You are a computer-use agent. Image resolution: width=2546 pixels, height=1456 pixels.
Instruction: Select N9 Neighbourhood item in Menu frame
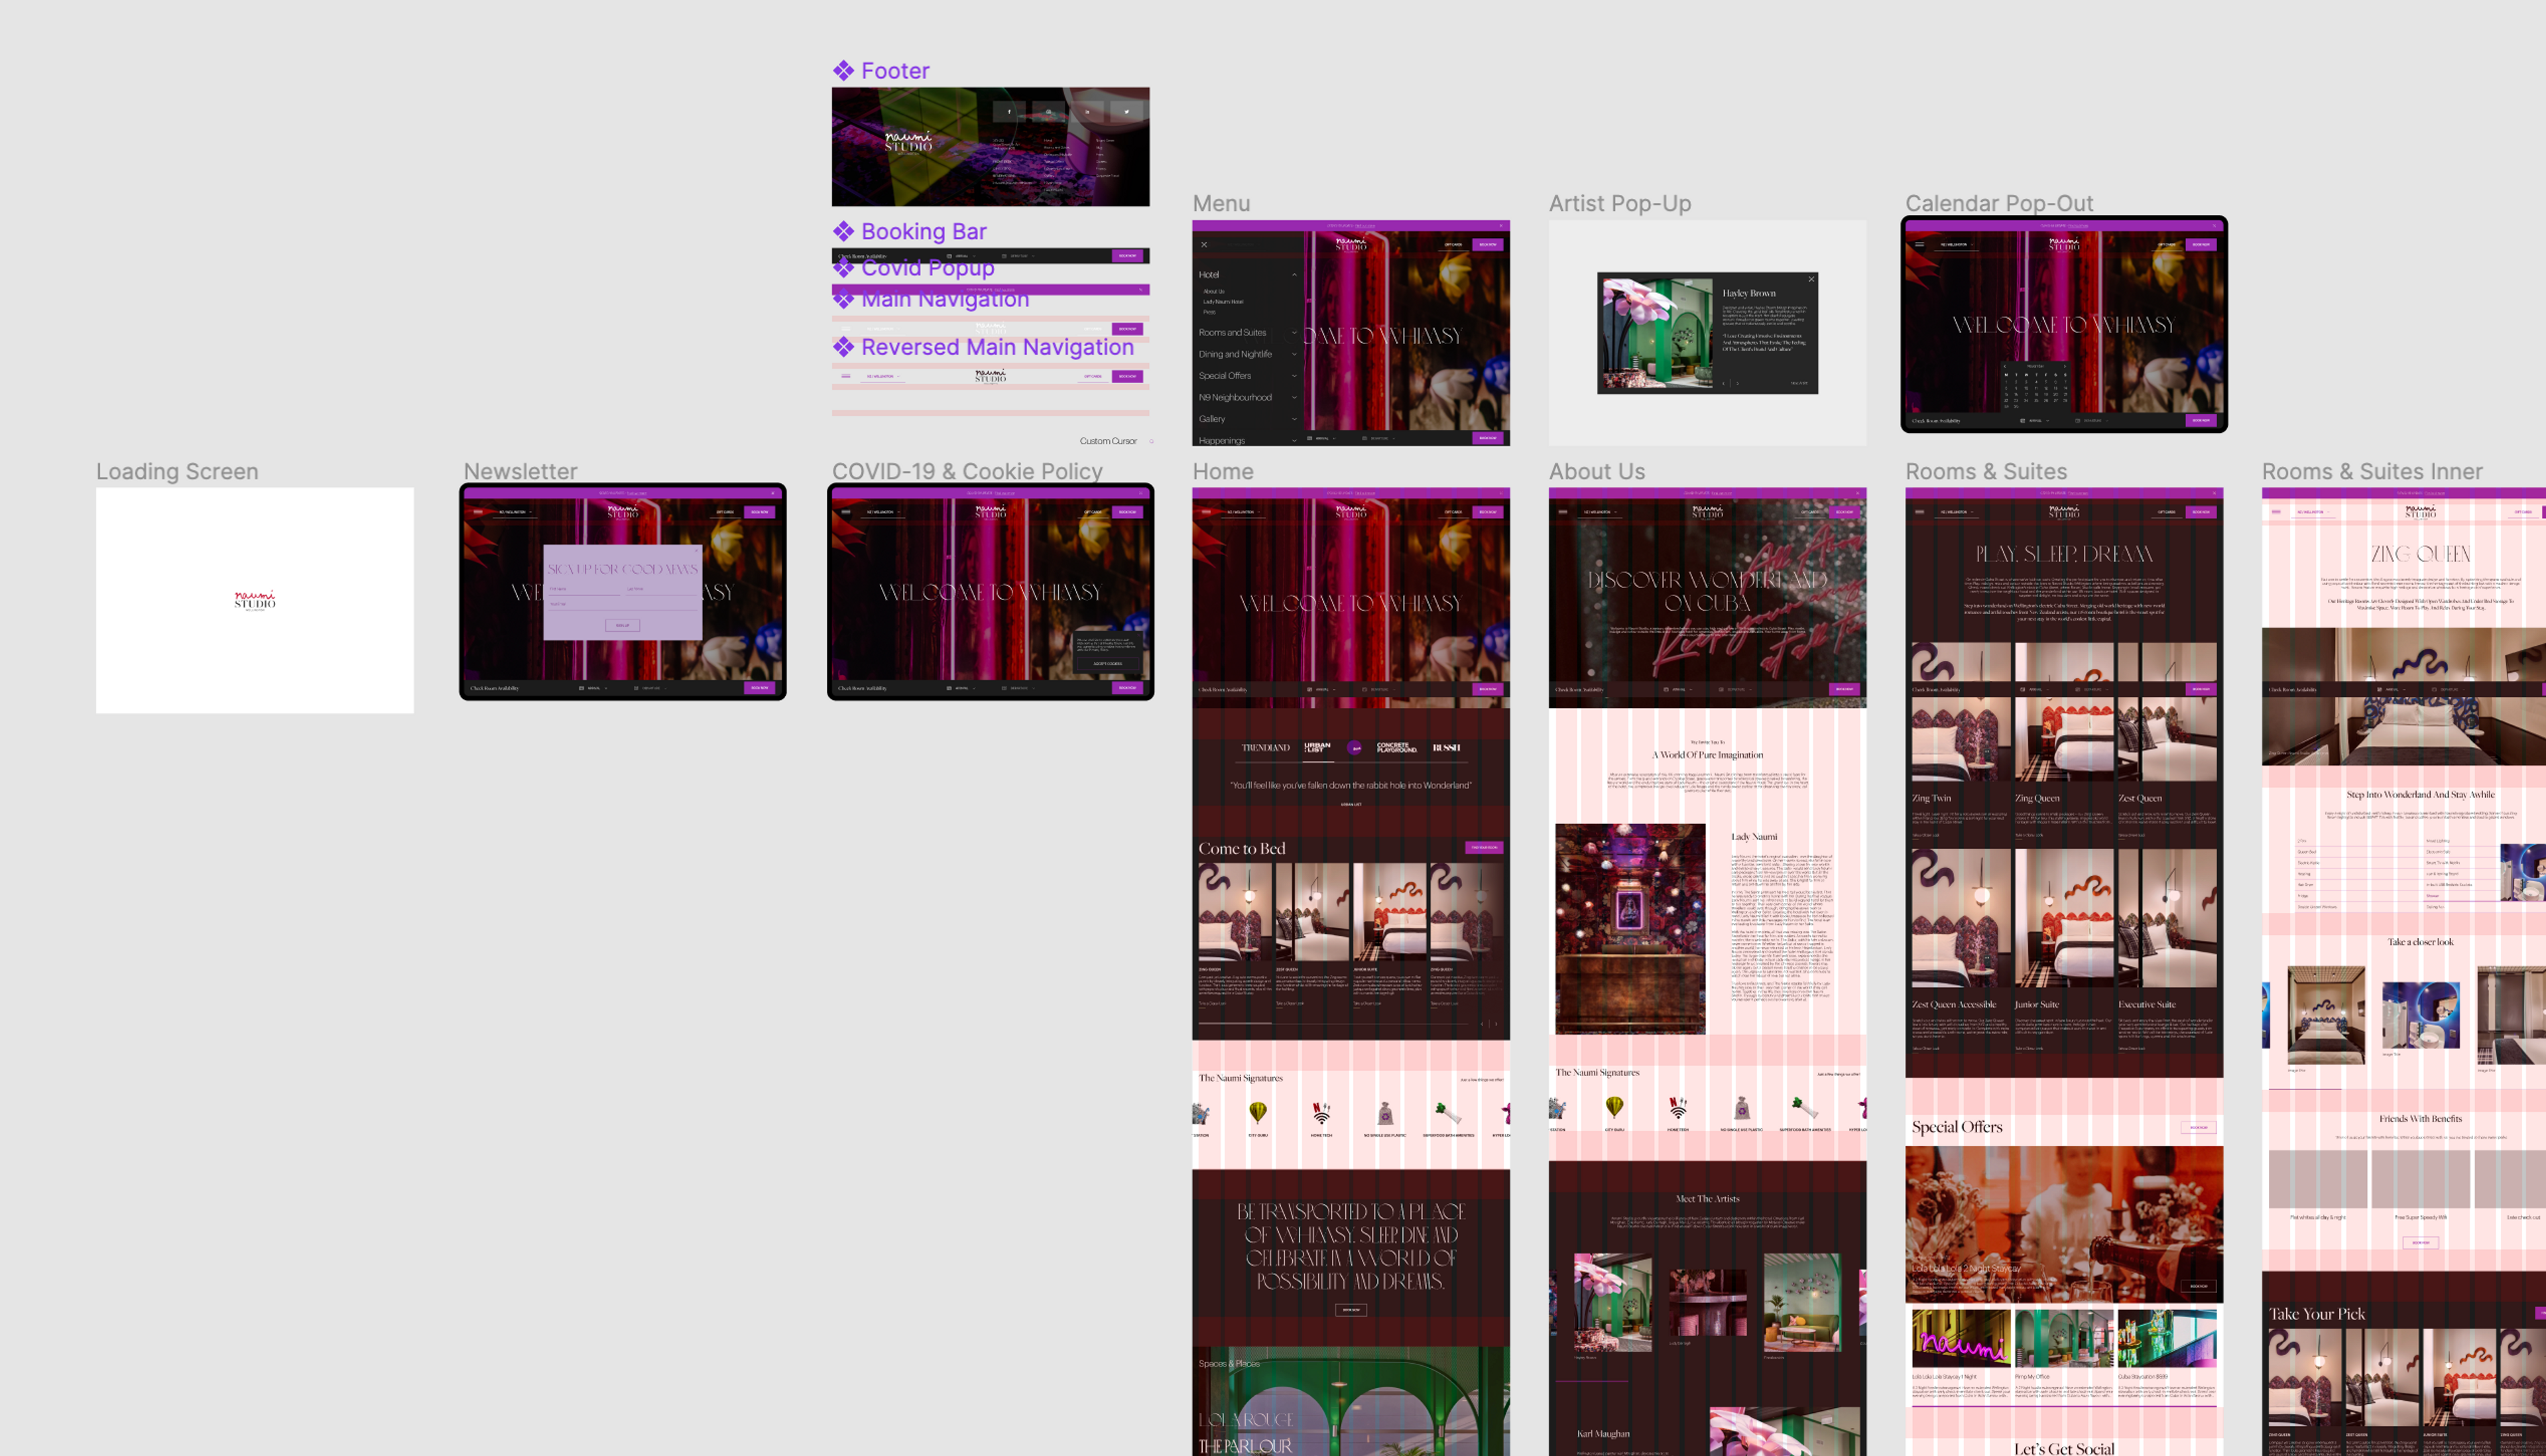pos(1235,397)
